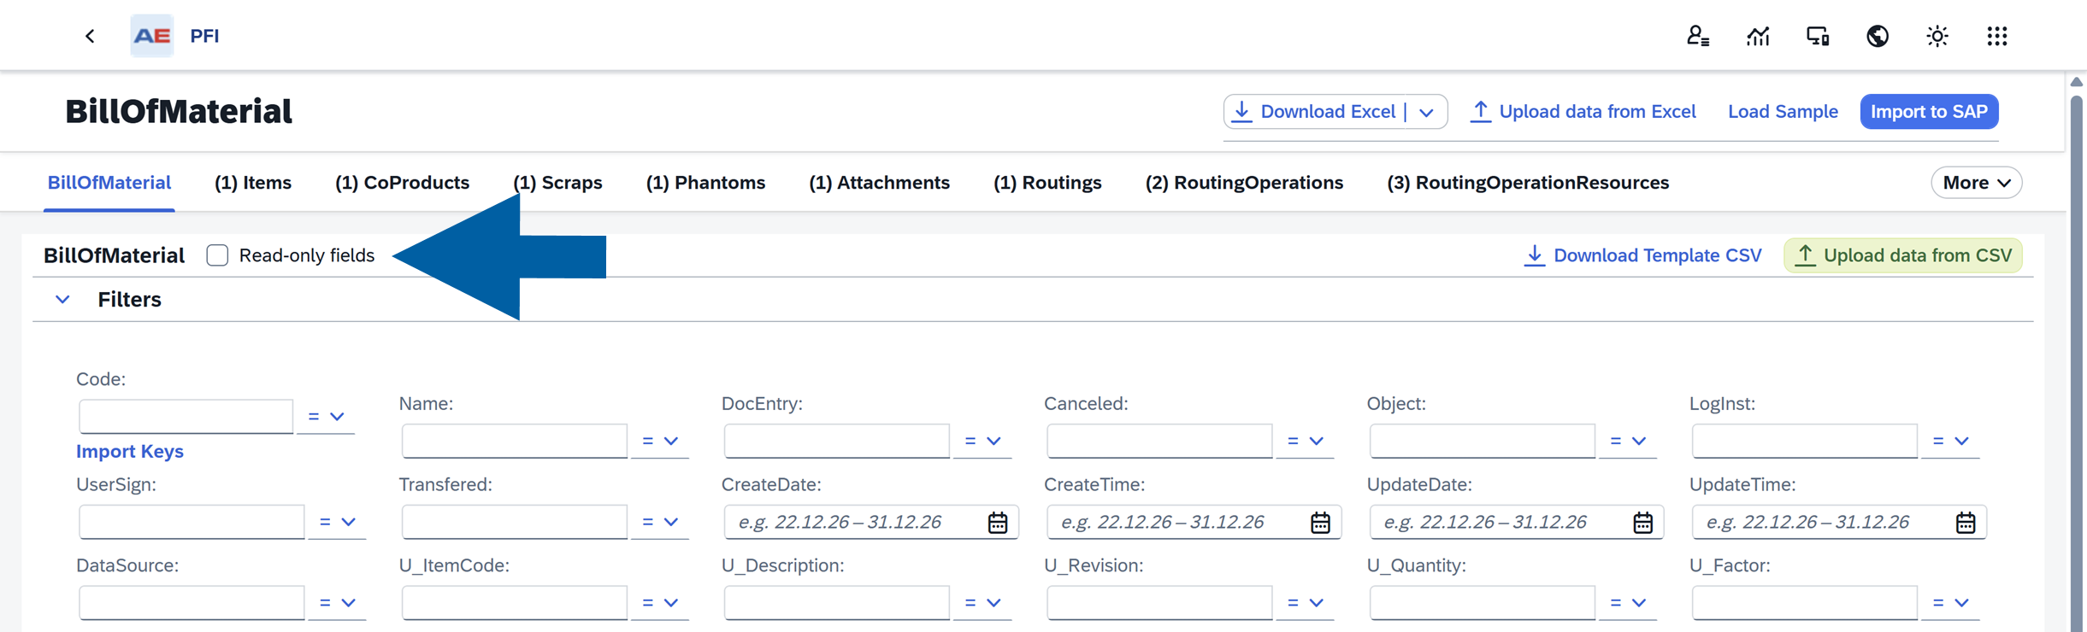Open the (1) Scraps tab
2087x632 pixels.
tap(557, 183)
